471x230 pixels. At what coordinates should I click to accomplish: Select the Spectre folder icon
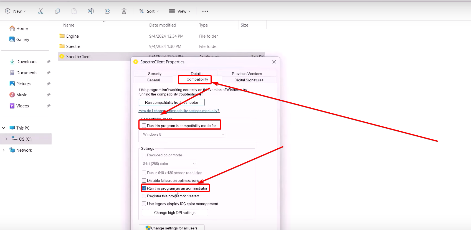point(62,46)
